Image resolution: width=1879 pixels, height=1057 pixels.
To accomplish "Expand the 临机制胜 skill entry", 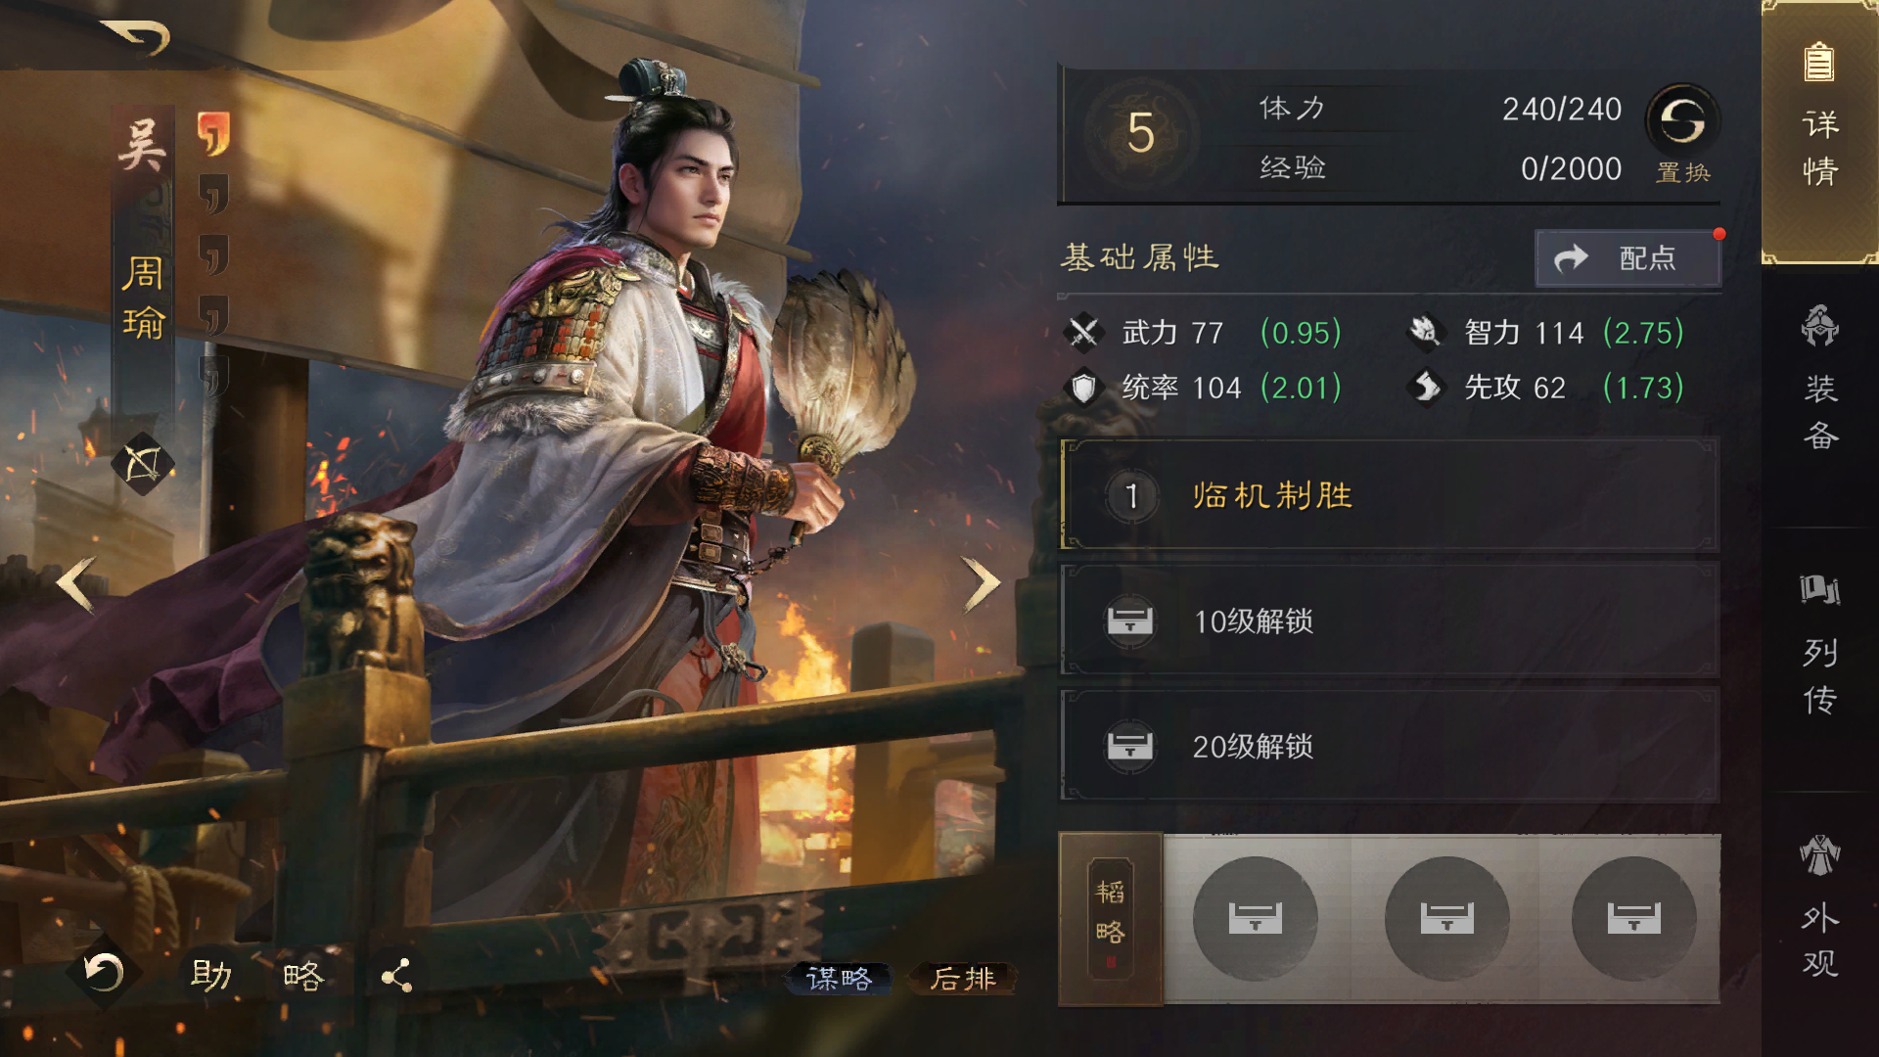I will [x=1389, y=495].
